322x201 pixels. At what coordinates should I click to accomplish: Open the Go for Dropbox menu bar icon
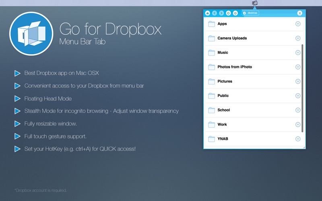click(255, 3)
